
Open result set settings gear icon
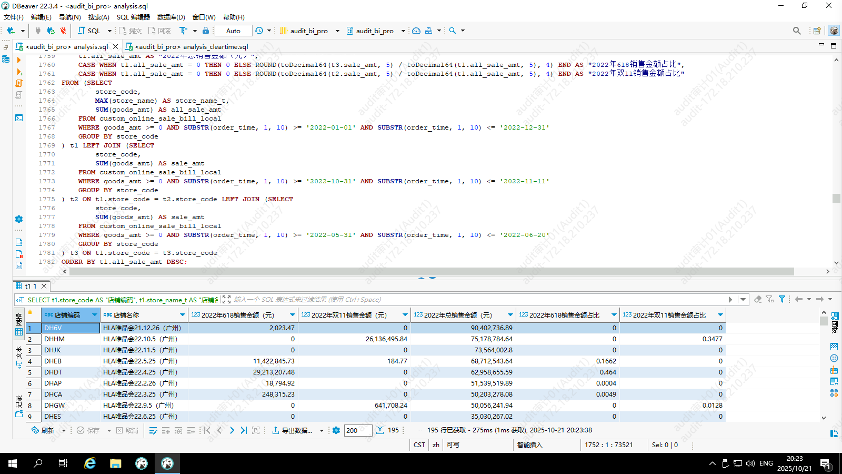click(336, 430)
